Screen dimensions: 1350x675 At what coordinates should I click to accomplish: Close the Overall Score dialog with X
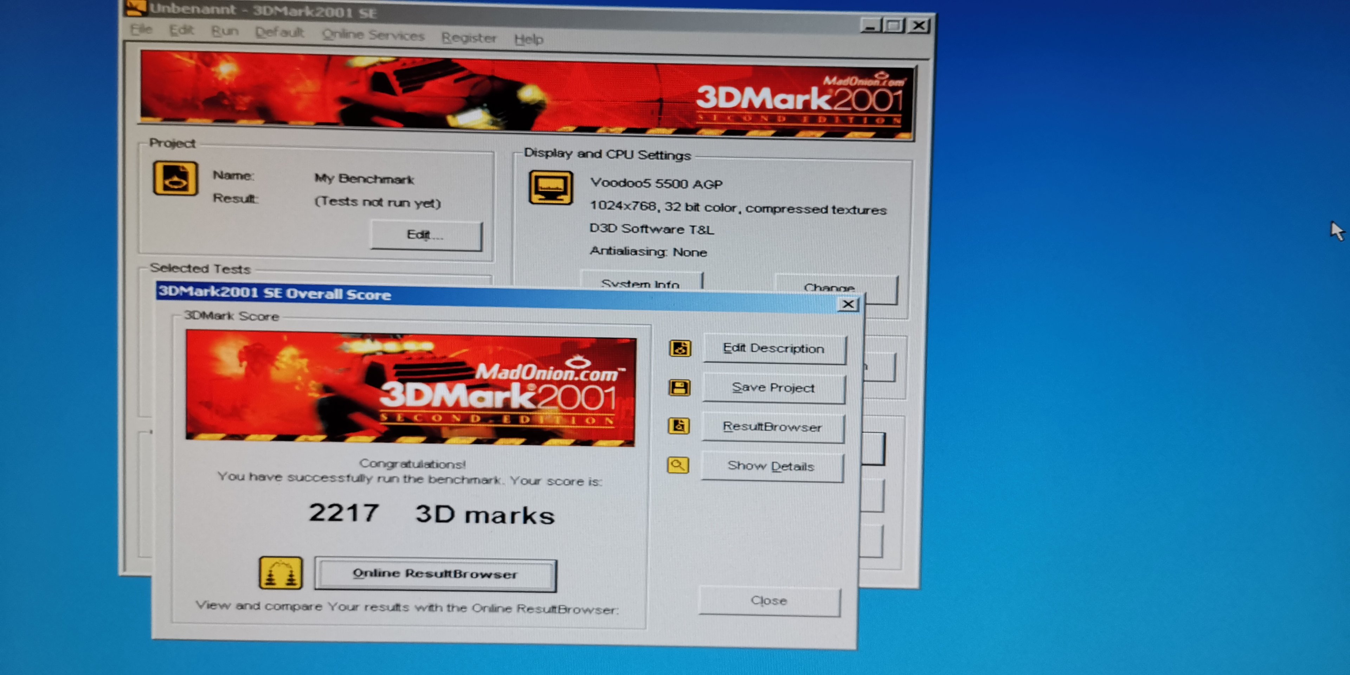(x=848, y=304)
